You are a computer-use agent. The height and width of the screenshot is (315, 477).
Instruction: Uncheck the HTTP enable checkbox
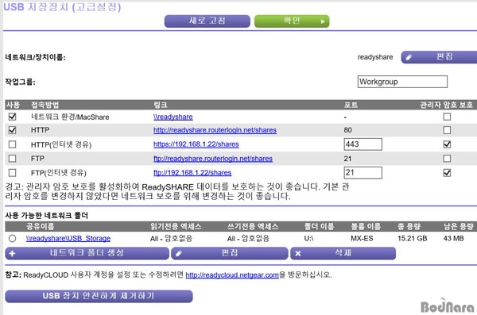point(12,130)
